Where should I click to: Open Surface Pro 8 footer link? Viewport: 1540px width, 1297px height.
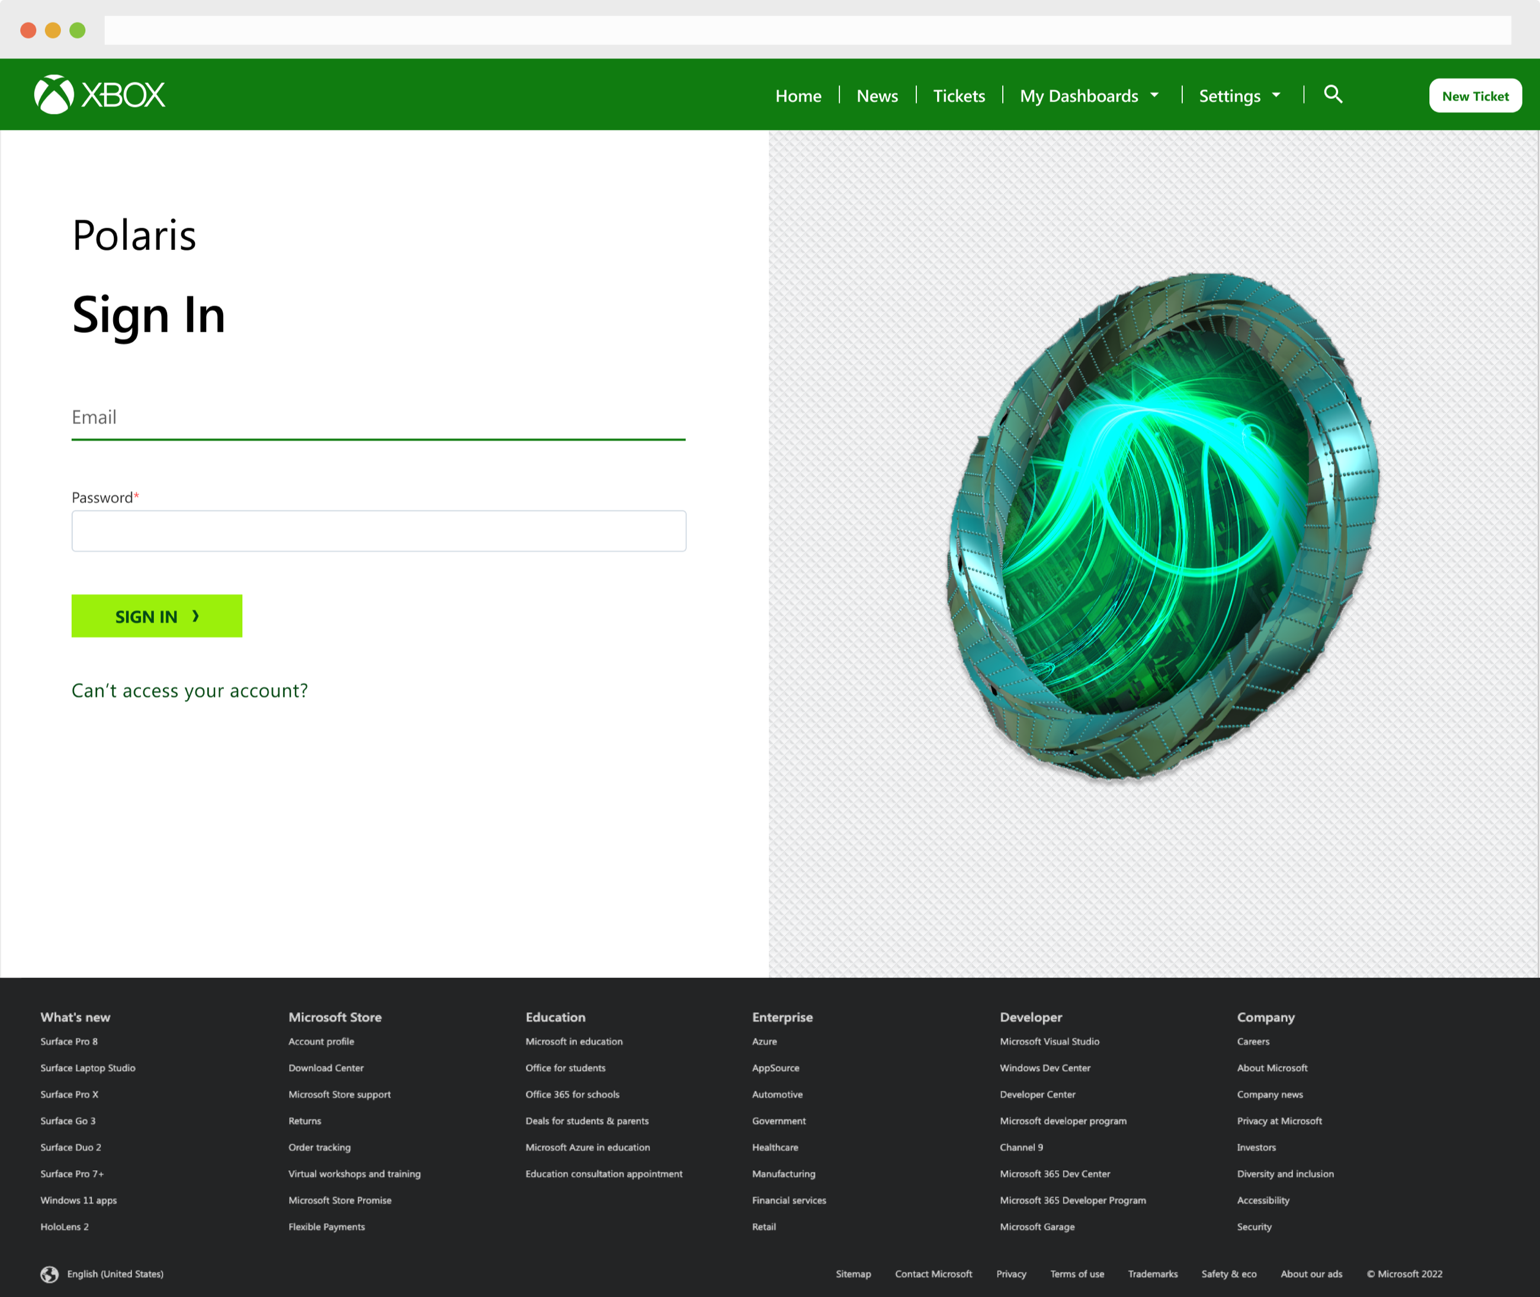69,1042
